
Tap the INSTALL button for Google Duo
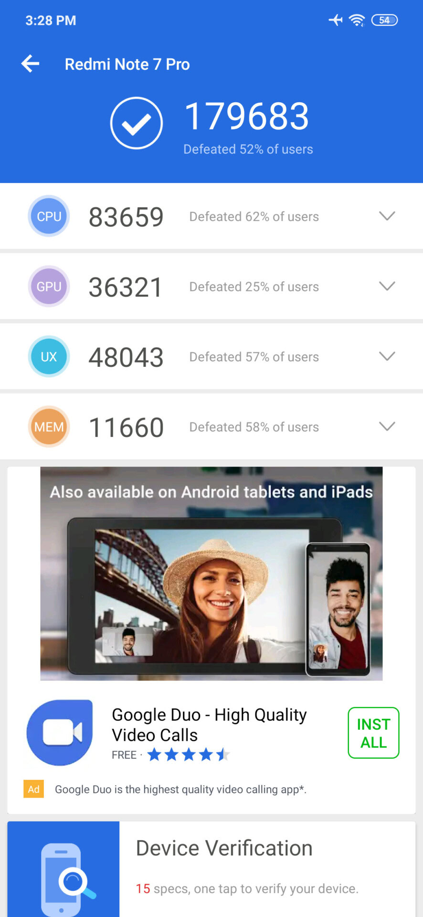click(x=374, y=733)
